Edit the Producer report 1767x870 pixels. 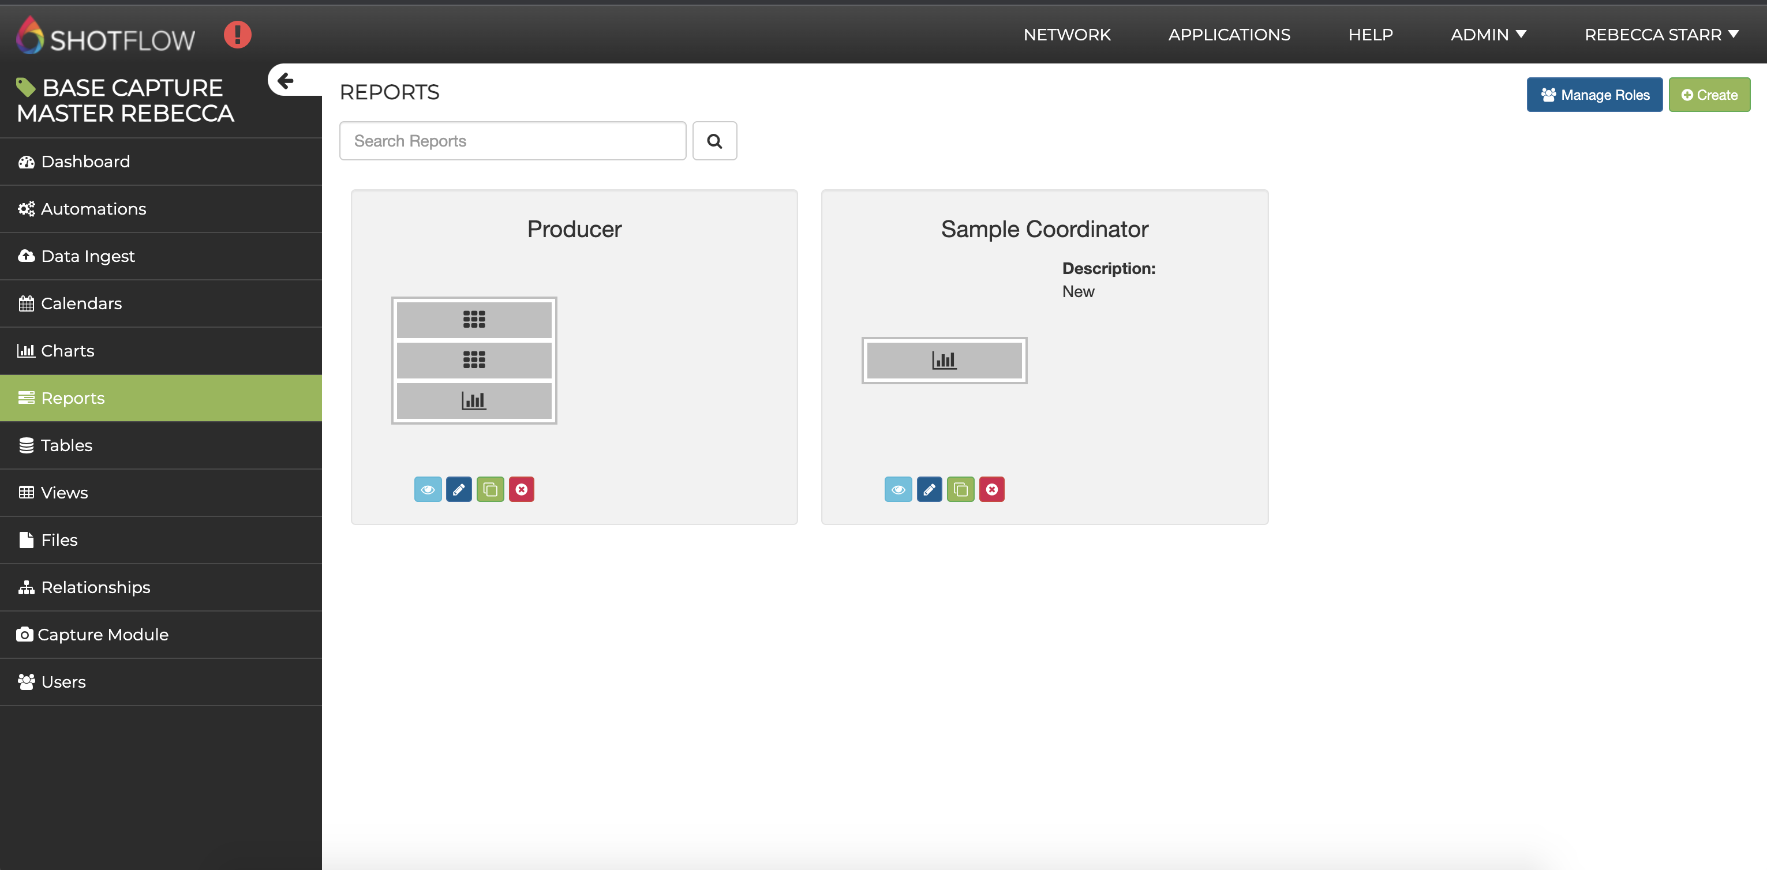pos(458,489)
